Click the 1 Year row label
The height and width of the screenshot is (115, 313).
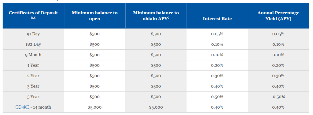[x=33, y=65]
